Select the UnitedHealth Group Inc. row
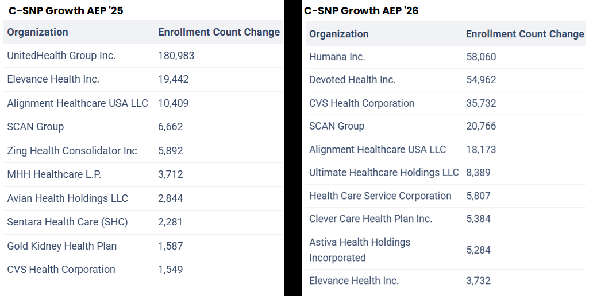Image resolution: width=593 pixels, height=296 pixels. pyautogui.click(x=61, y=56)
